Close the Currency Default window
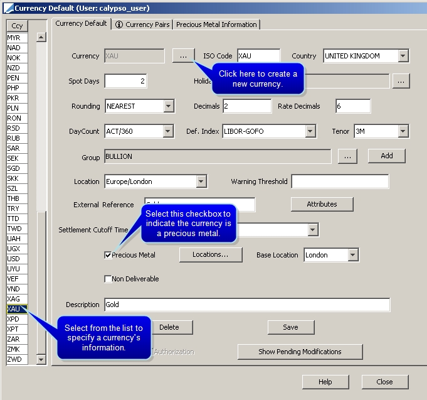 (x=385, y=382)
